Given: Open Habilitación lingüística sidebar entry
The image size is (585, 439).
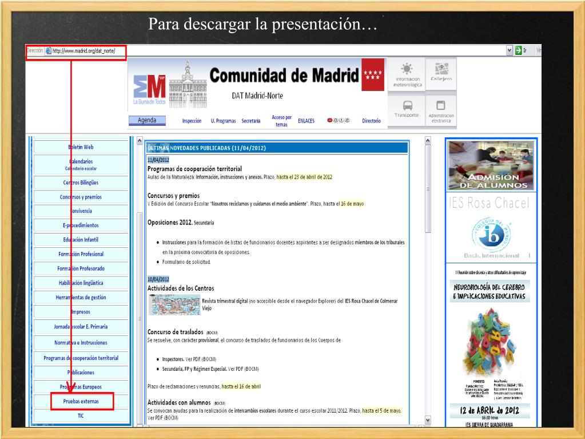Looking at the screenshot, I should coord(81,283).
